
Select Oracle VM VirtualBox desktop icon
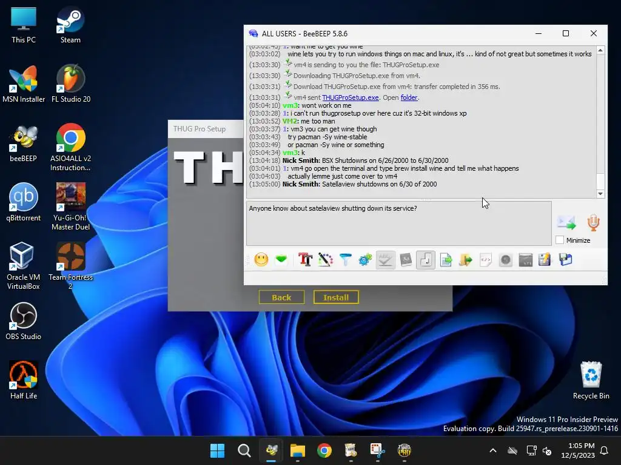(24, 266)
